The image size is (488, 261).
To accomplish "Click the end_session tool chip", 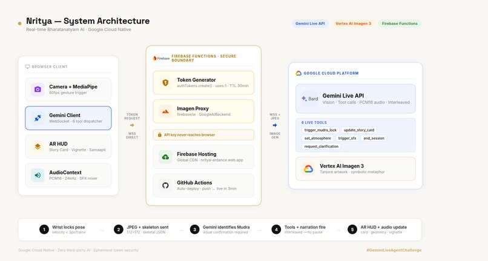I will point(374,138).
